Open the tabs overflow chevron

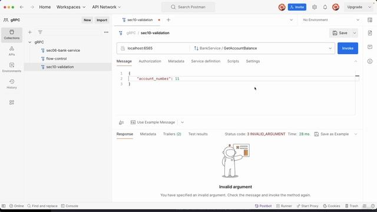291,20
